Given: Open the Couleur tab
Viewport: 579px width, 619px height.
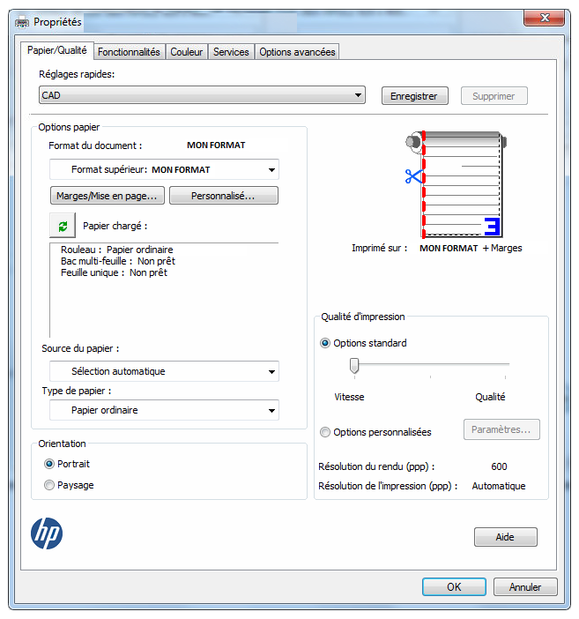Looking at the screenshot, I should click(x=187, y=52).
